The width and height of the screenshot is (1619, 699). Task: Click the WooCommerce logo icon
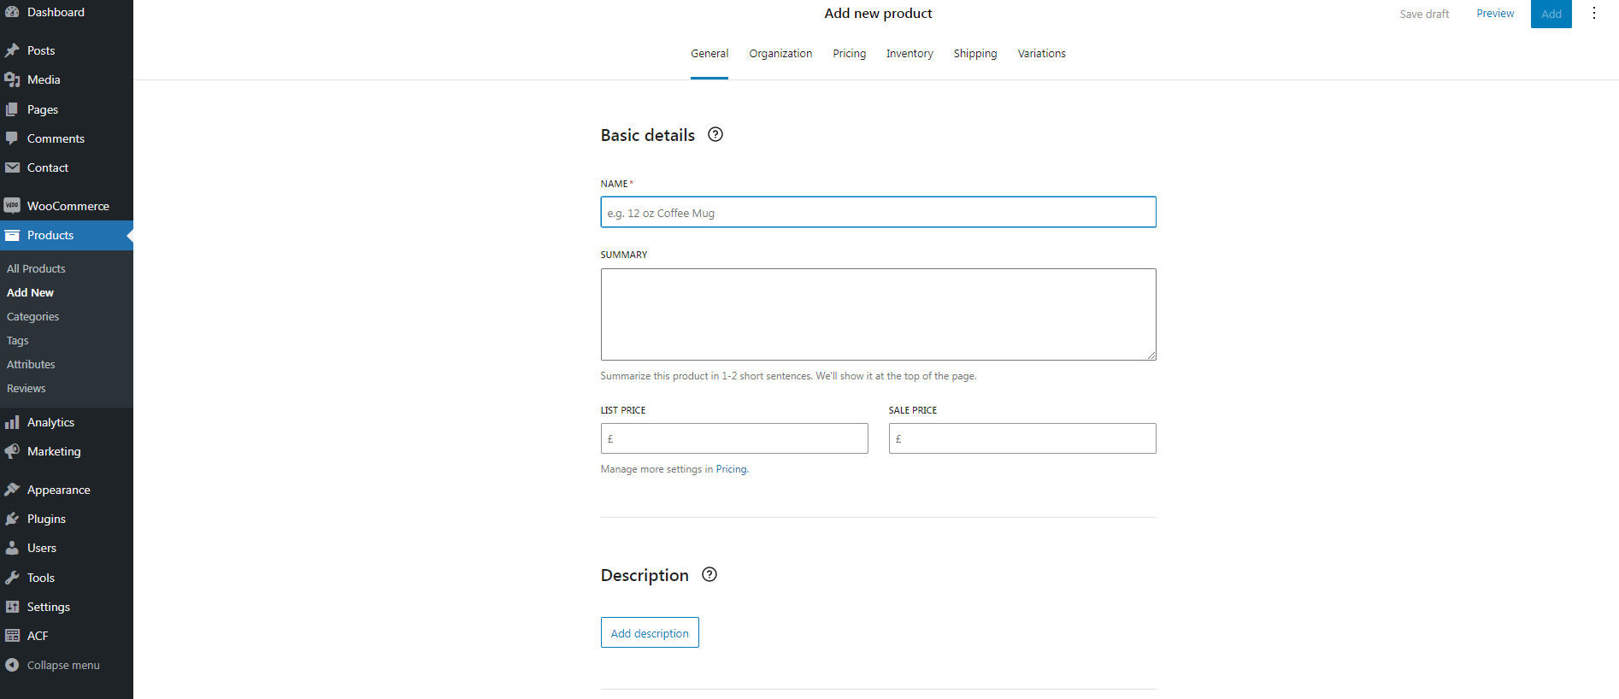pyautogui.click(x=12, y=206)
